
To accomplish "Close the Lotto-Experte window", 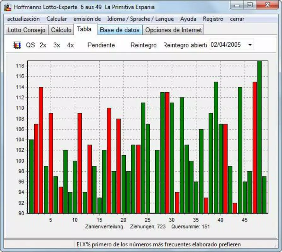I will tap(268, 5).
